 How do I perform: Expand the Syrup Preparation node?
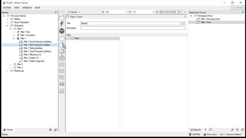click(x=7, y=22)
